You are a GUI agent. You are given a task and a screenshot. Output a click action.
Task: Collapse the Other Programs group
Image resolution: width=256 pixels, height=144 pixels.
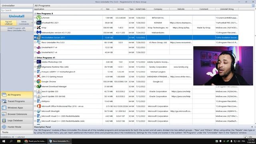35,58
